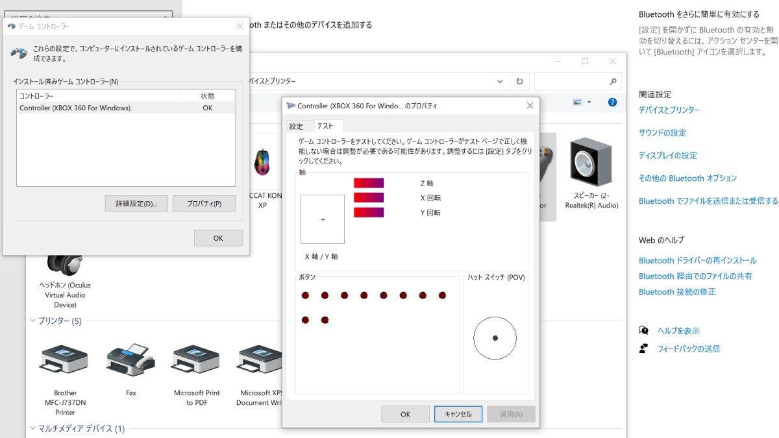Click the search magnifier icon in Devices window
This screenshot has width=779, height=438.
click(613, 82)
